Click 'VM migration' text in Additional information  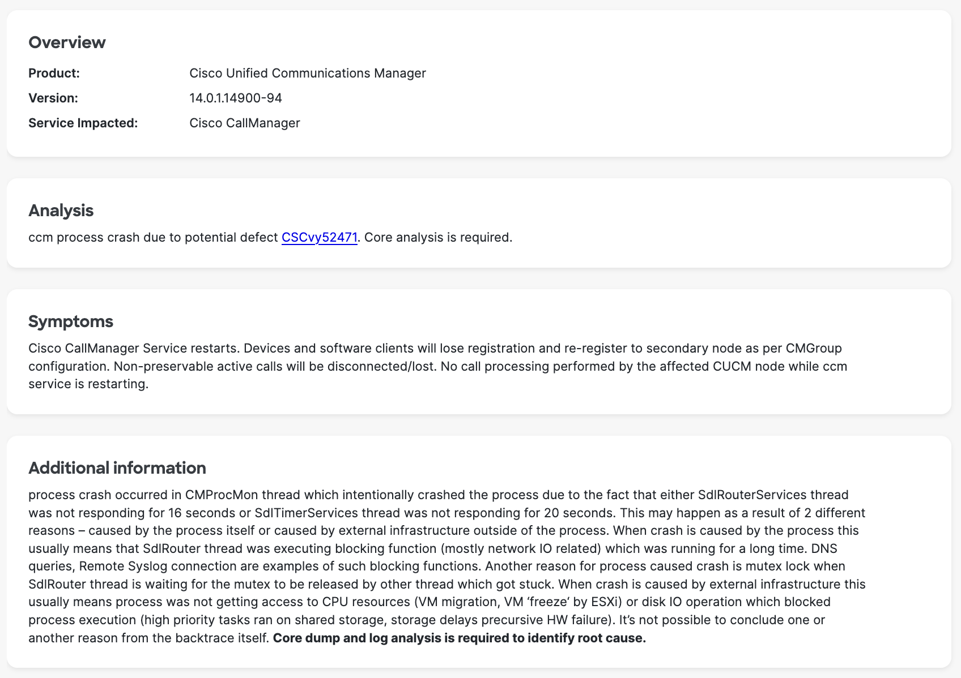[x=454, y=602]
